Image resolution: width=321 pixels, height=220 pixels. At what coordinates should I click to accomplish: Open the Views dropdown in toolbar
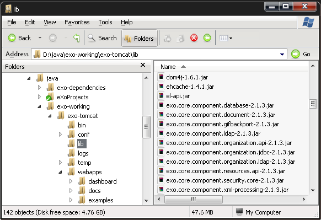pyautogui.click(x=226, y=38)
